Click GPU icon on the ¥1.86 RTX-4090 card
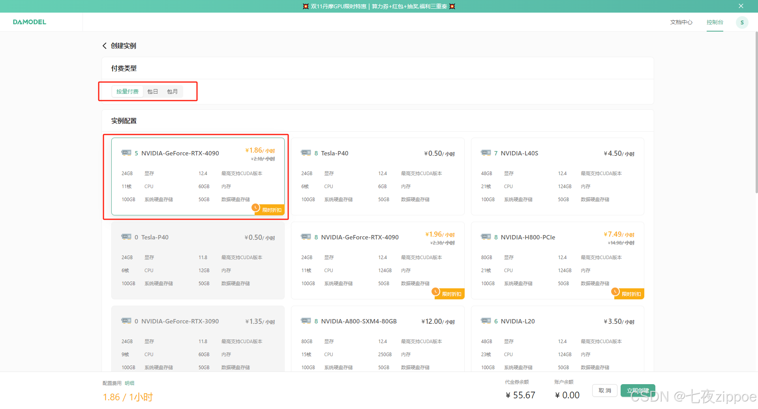 tap(126, 153)
